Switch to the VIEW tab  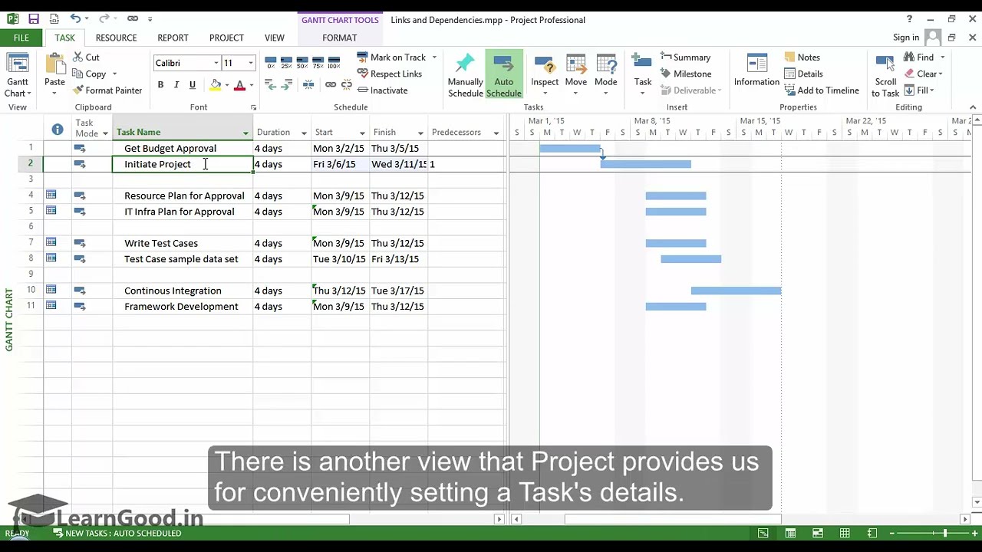click(274, 38)
